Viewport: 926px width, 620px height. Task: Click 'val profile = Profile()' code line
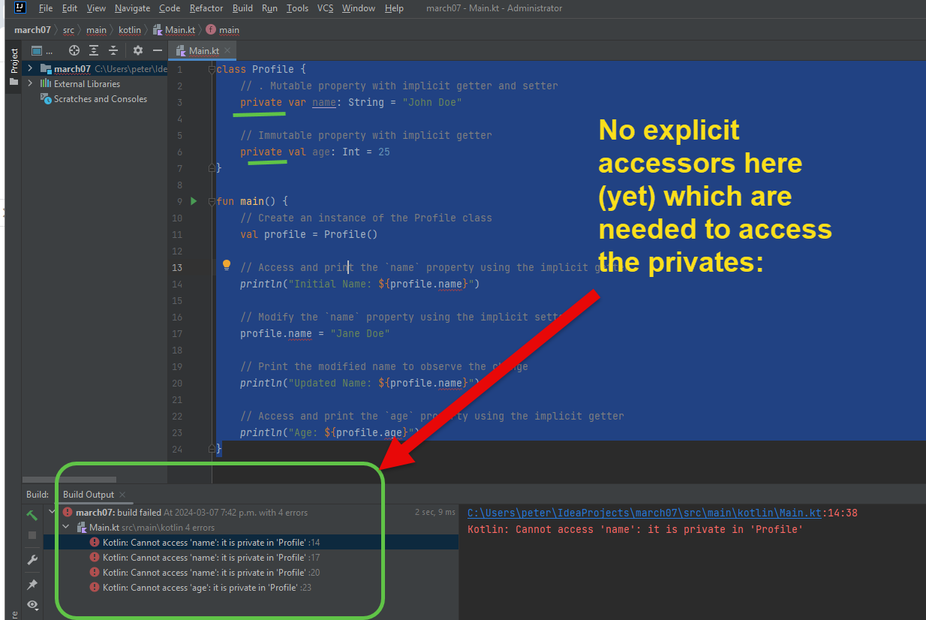point(309,234)
